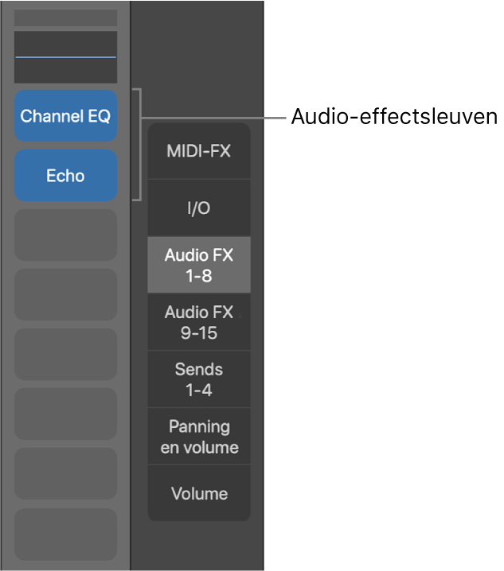This screenshot has height=571, width=504.
Task: Open the Echo plug-in slot
Action: click(x=65, y=176)
